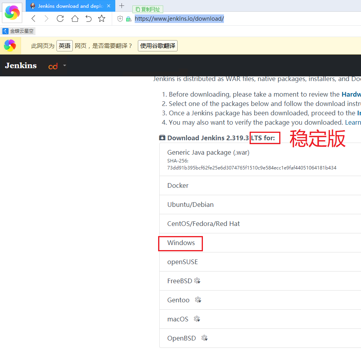Click the undo/restore arrow icon
Viewport: 361px width, 351px height.
pyautogui.click(x=88, y=19)
